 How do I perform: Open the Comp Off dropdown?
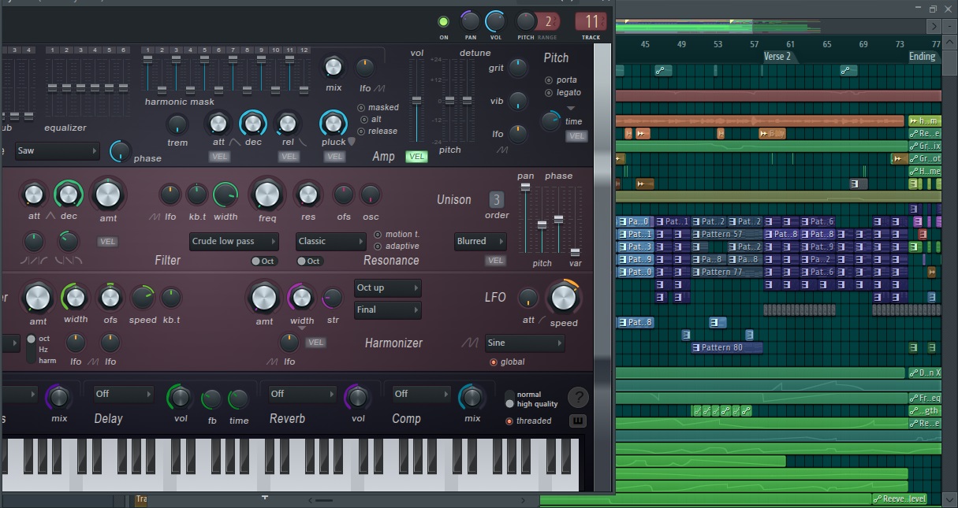pos(422,393)
